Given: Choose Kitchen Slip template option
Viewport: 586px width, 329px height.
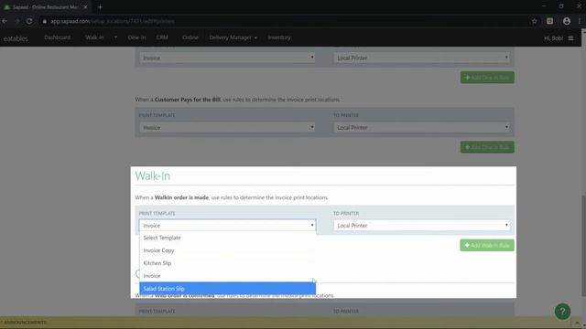Looking at the screenshot, I should point(227,263).
